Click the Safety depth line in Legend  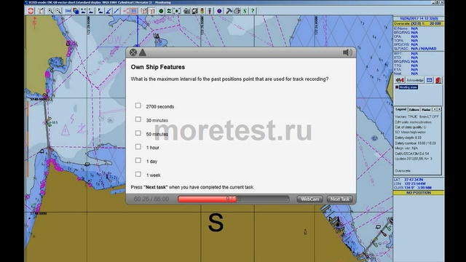(408, 138)
